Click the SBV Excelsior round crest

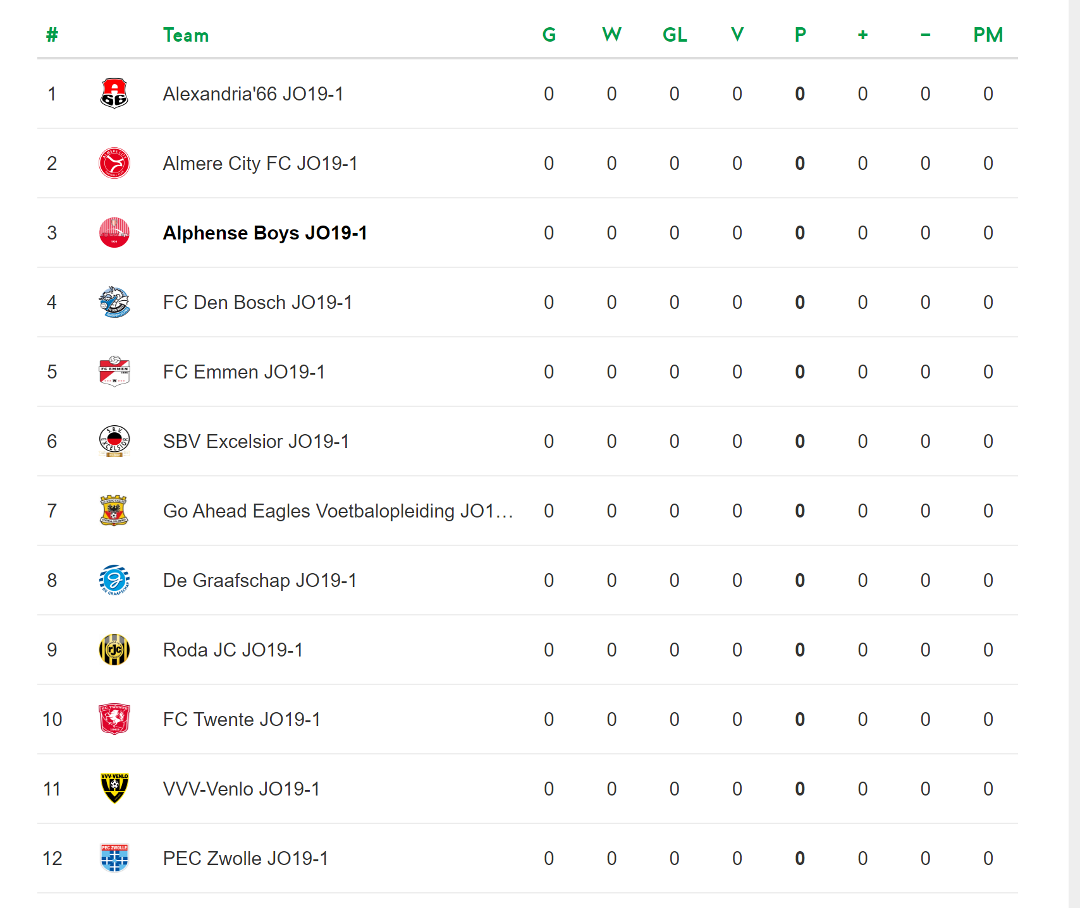click(114, 441)
